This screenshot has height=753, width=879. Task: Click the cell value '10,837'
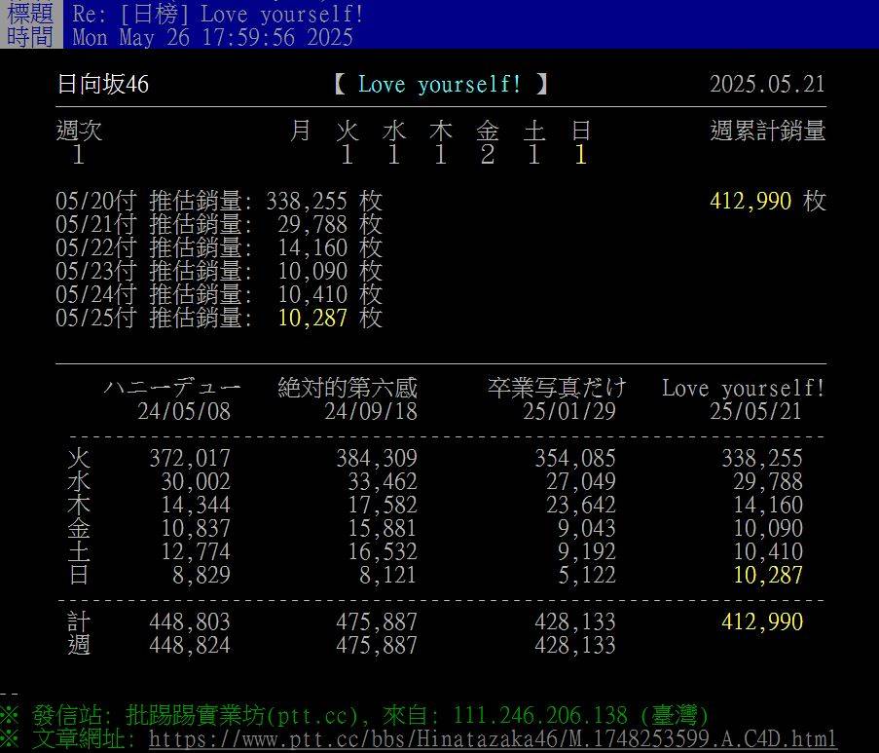point(196,528)
